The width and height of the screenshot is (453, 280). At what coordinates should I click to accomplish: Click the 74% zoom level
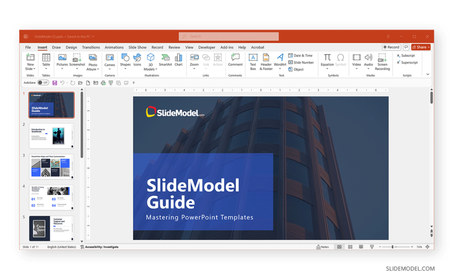point(419,247)
